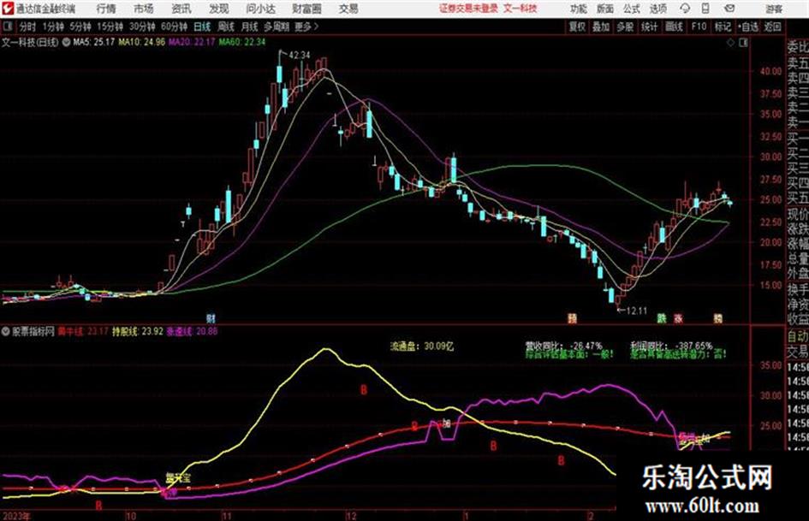
Task: Click the 复权 toolbar button
Action: coord(577,27)
